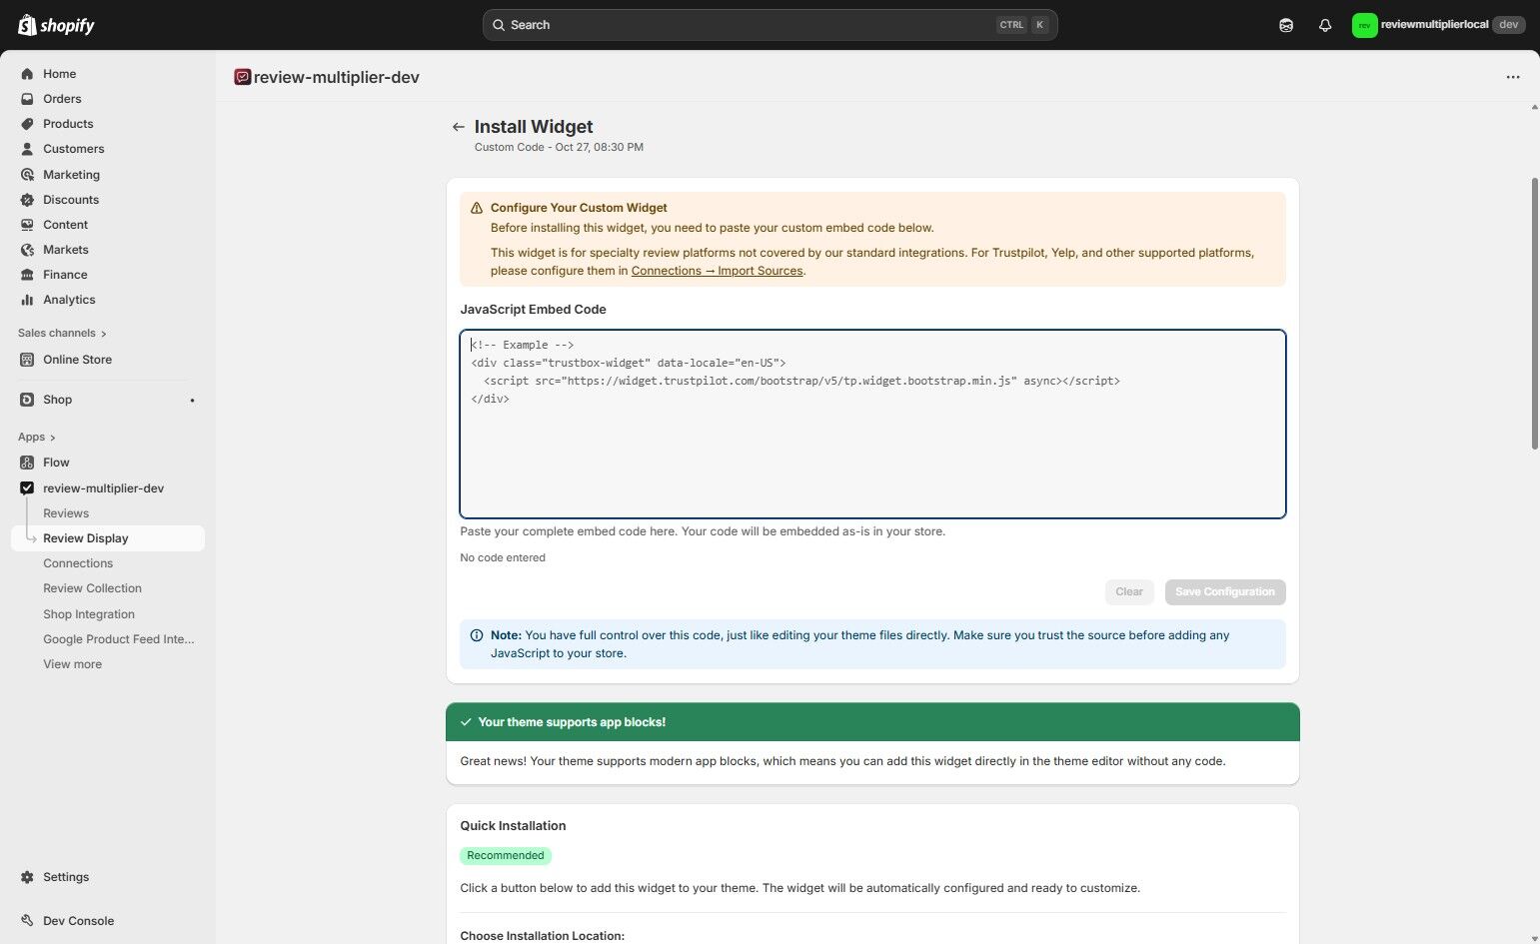This screenshot has width=1540, height=944.
Task: Click the Shop channel icon
Action: [27, 400]
